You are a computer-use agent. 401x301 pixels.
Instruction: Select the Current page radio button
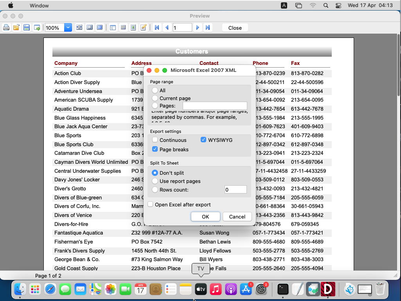[x=155, y=98]
